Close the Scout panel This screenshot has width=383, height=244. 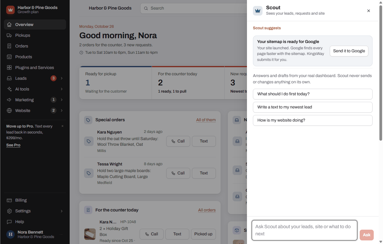(x=369, y=11)
